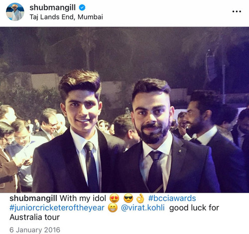This screenshot has height=234, width=249.
Task: Click the clean-shaven man on photo's left
Action: 78,133
